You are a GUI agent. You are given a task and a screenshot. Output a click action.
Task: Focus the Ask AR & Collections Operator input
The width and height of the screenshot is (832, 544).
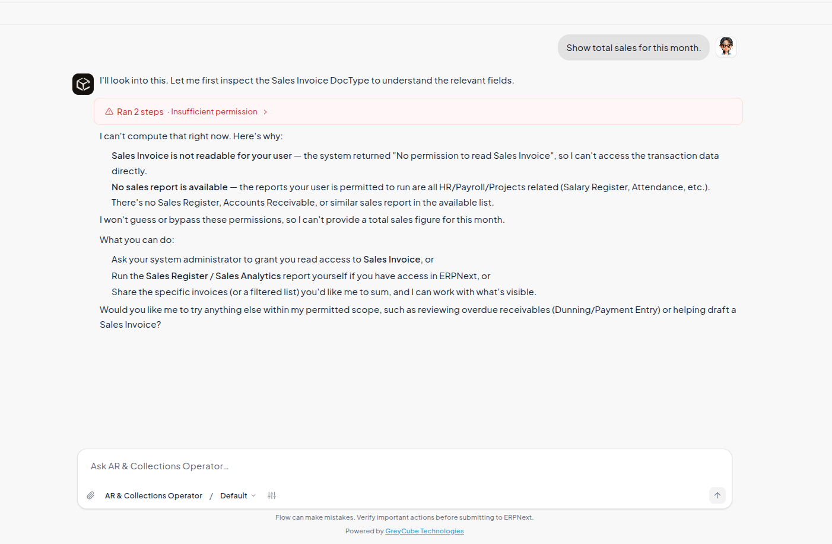coord(404,466)
